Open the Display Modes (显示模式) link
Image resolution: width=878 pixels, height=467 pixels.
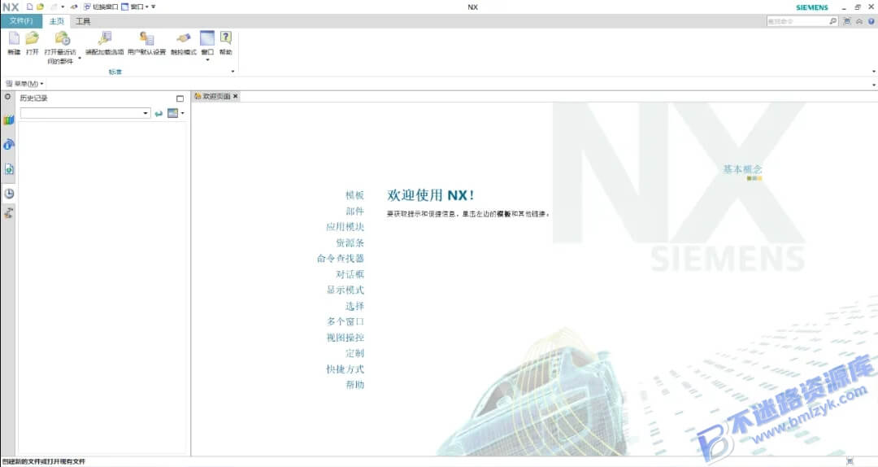[345, 290]
